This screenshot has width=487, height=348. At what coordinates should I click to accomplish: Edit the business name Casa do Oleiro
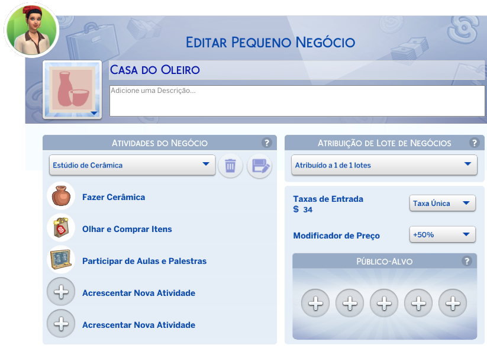pos(296,70)
